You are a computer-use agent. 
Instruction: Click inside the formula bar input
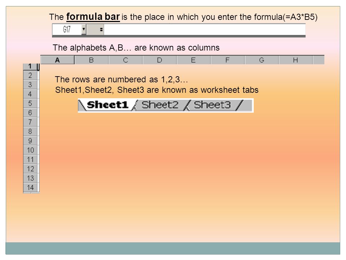click(x=205, y=29)
